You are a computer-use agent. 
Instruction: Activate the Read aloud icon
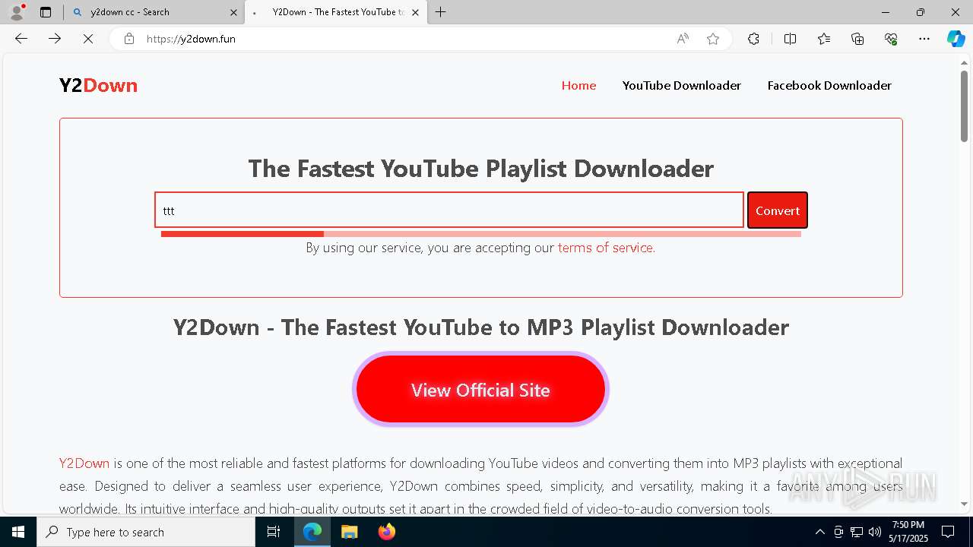tap(683, 39)
